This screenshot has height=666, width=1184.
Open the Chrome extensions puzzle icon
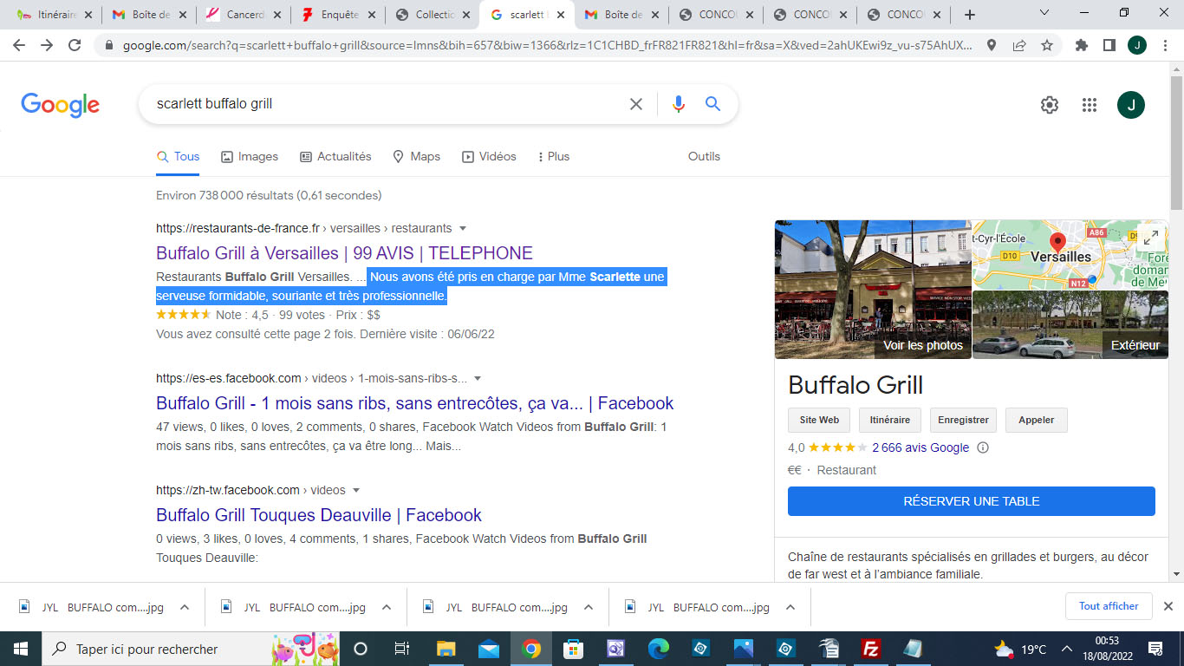tap(1081, 46)
